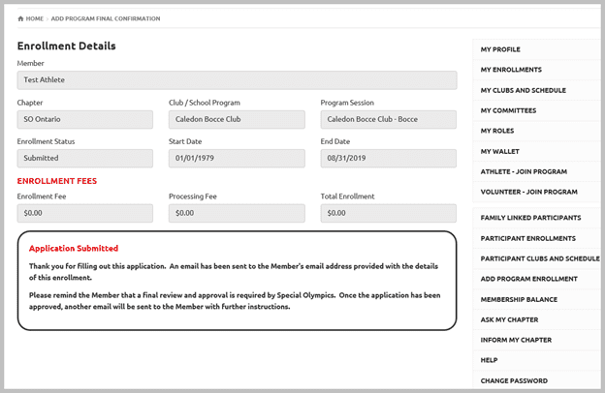Click Program Session field
The width and height of the screenshot is (605, 393).
(x=389, y=119)
